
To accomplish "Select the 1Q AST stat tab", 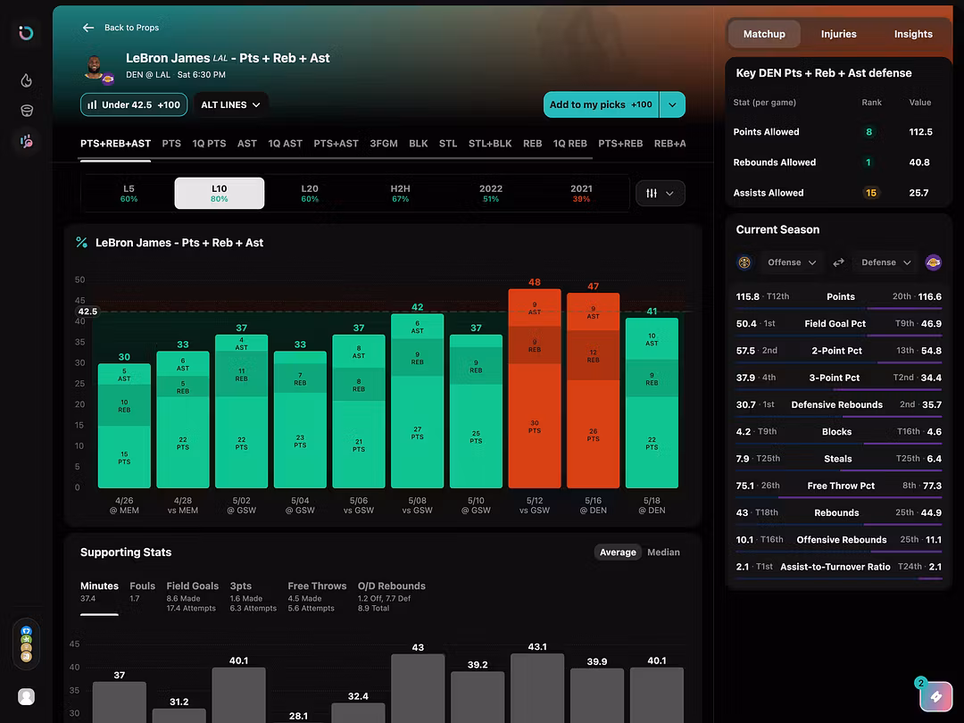I will click(286, 143).
